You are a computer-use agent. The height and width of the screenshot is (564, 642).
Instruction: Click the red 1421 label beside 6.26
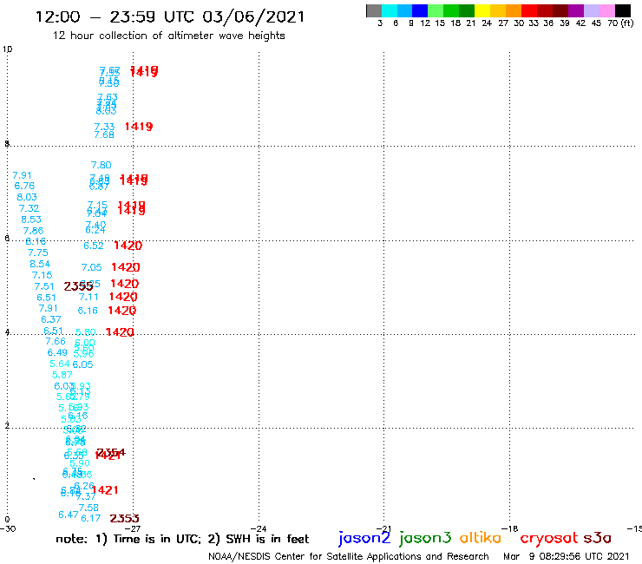pyautogui.click(x=105, y=490)
